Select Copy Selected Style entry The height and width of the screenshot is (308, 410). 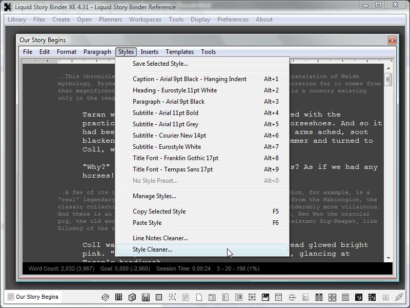pos(159,211)
